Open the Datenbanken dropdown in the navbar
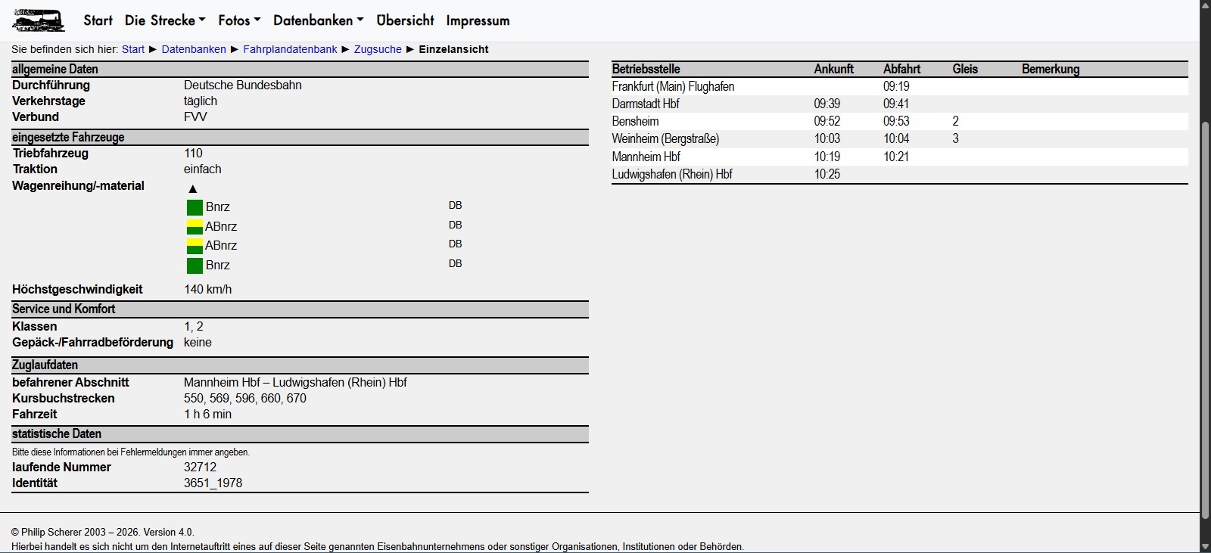 click(x=318, y=20)
